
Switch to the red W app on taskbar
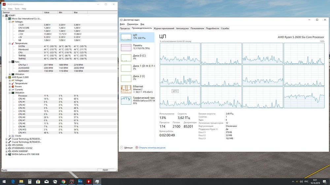point(72,182)
